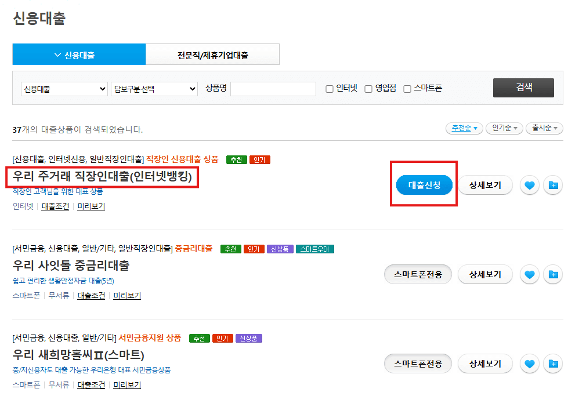
Task: Open 대출조건 link under 우리 새희망홀씨Ⅱ(스마트)
Action: [91, 384]
